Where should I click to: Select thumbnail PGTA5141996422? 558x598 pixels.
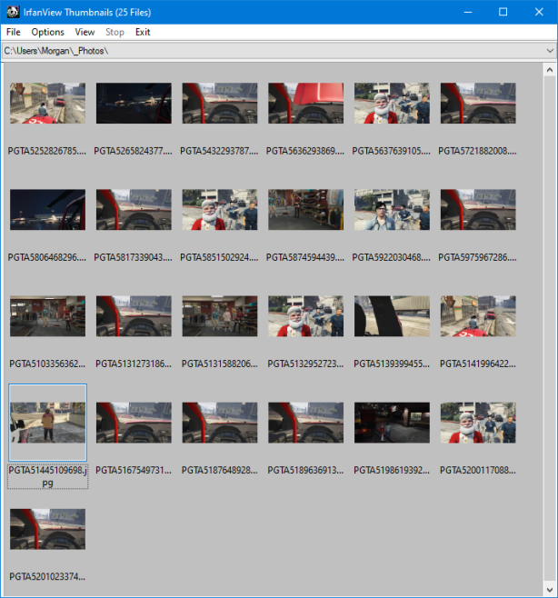[x=478, y=315]
